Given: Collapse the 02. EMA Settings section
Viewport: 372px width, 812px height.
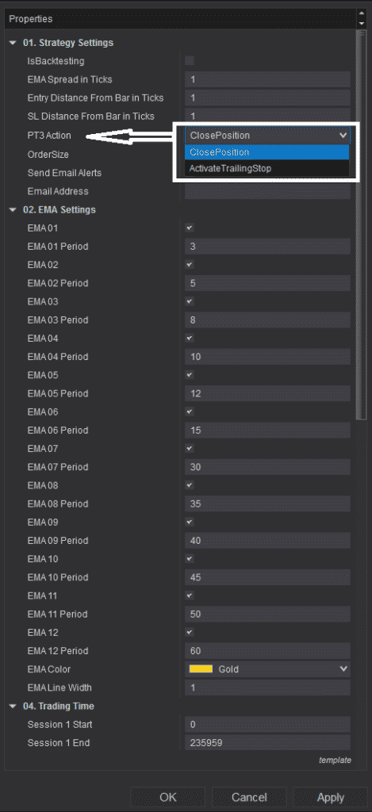Looking at the screenshot, I should 13,210.
